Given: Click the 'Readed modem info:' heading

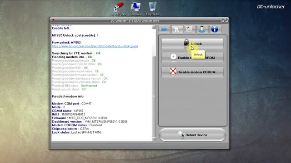Looking at the screenshot, I should pyautogui.click(x=68, y=96).
